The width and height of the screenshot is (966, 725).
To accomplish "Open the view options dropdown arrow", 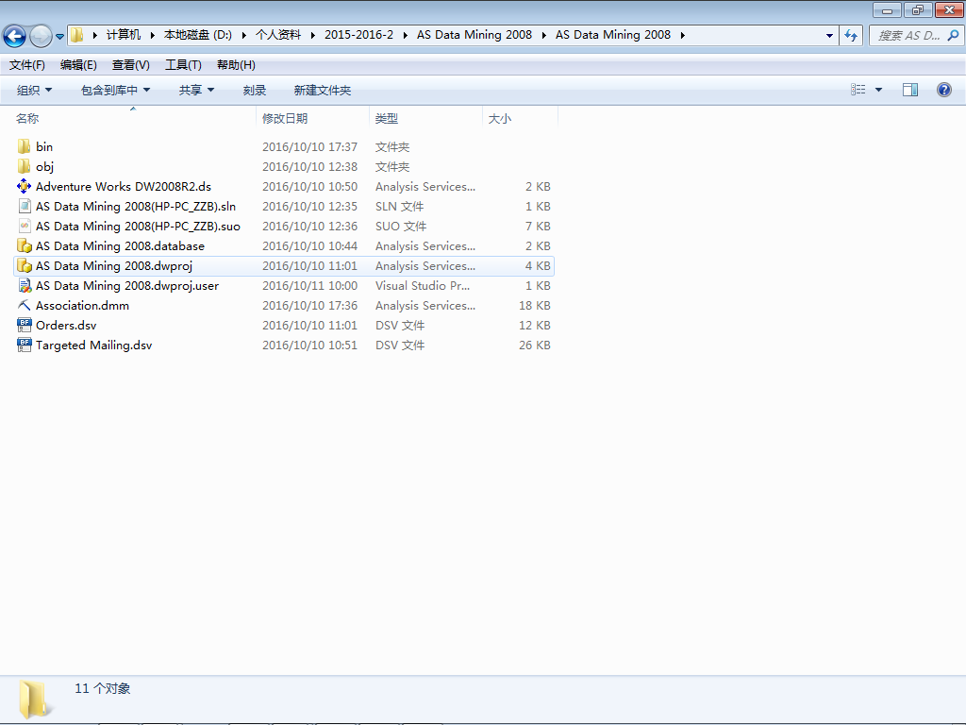I will point(878,90).
